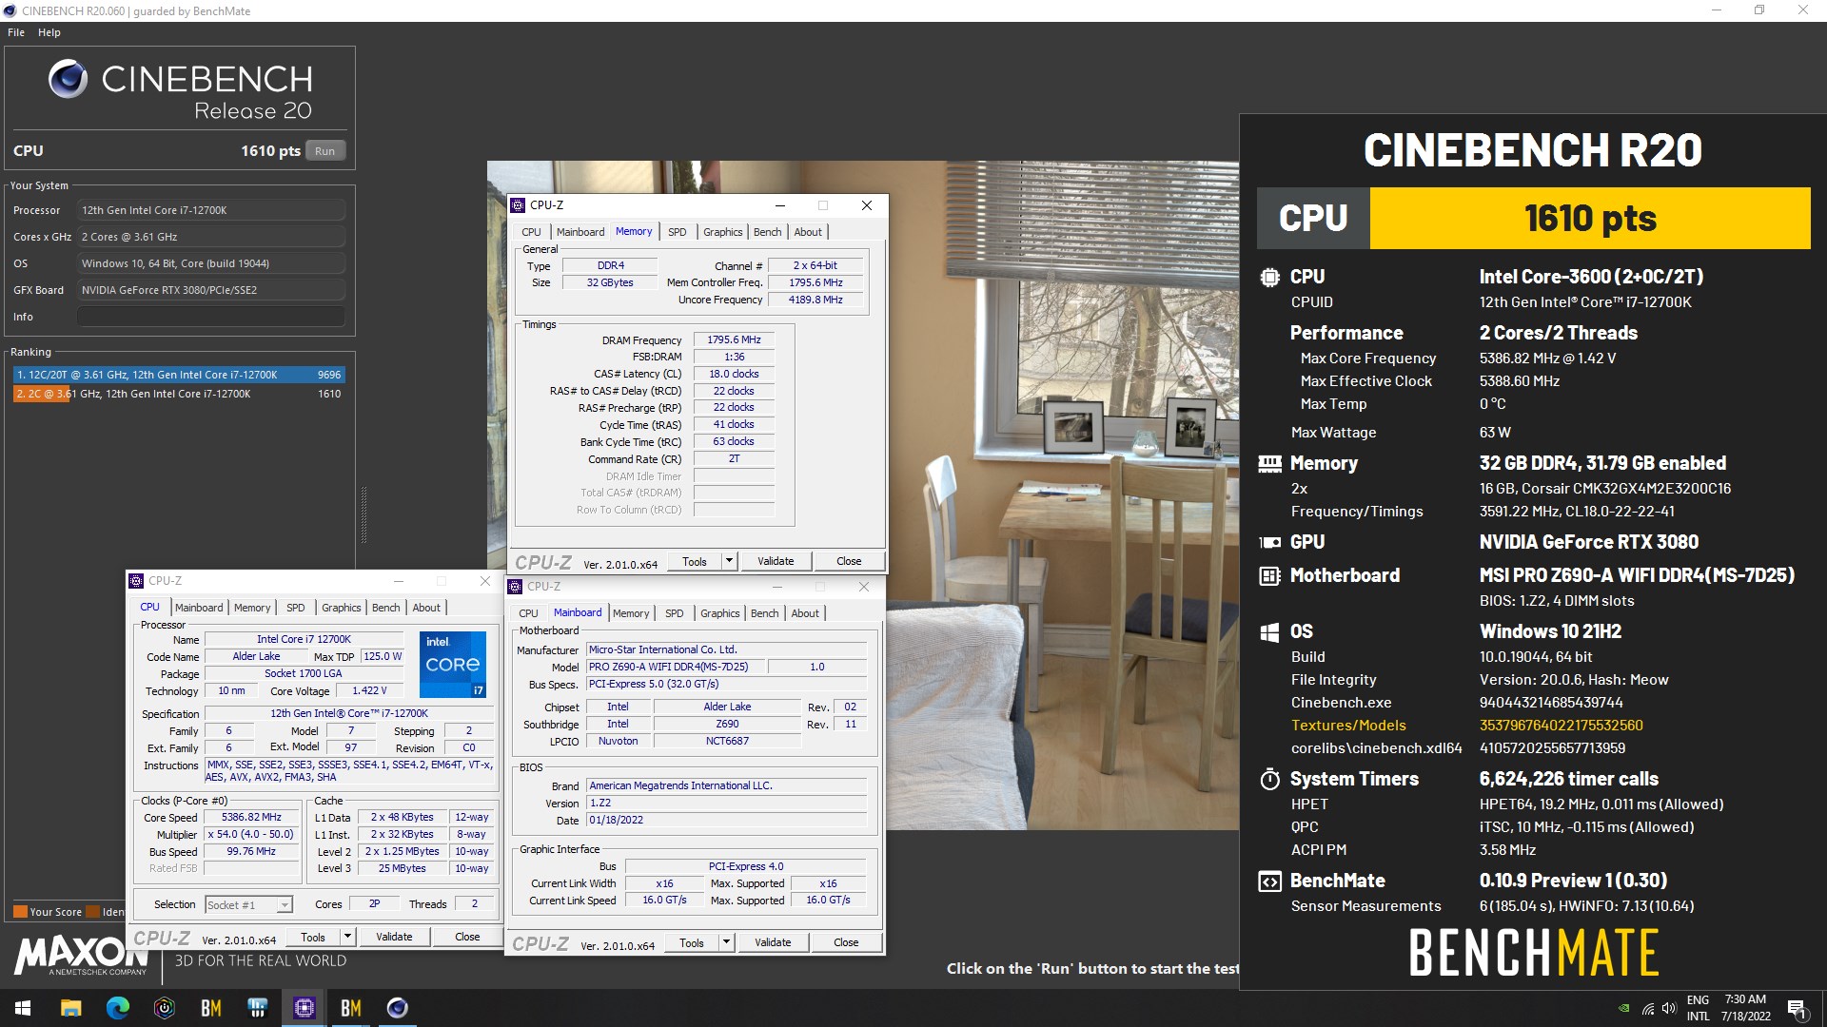The height and width of the screenshot is (1027, 1827).
Task: Open the blue bar-chart app on the taskbar
Action: tap(257, 1008)
